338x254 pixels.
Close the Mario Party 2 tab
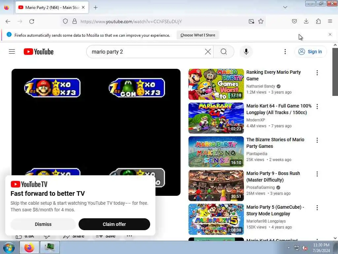(x=83, y=8)
